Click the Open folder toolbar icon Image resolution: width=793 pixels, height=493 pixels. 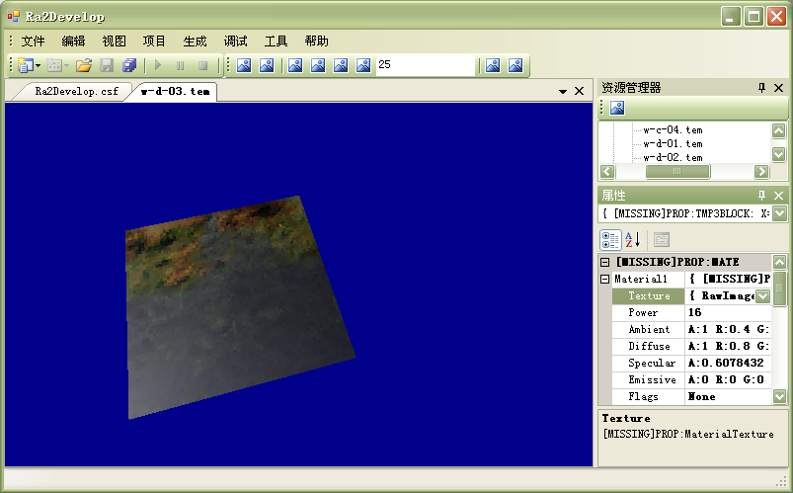click(x=84, y=66)
